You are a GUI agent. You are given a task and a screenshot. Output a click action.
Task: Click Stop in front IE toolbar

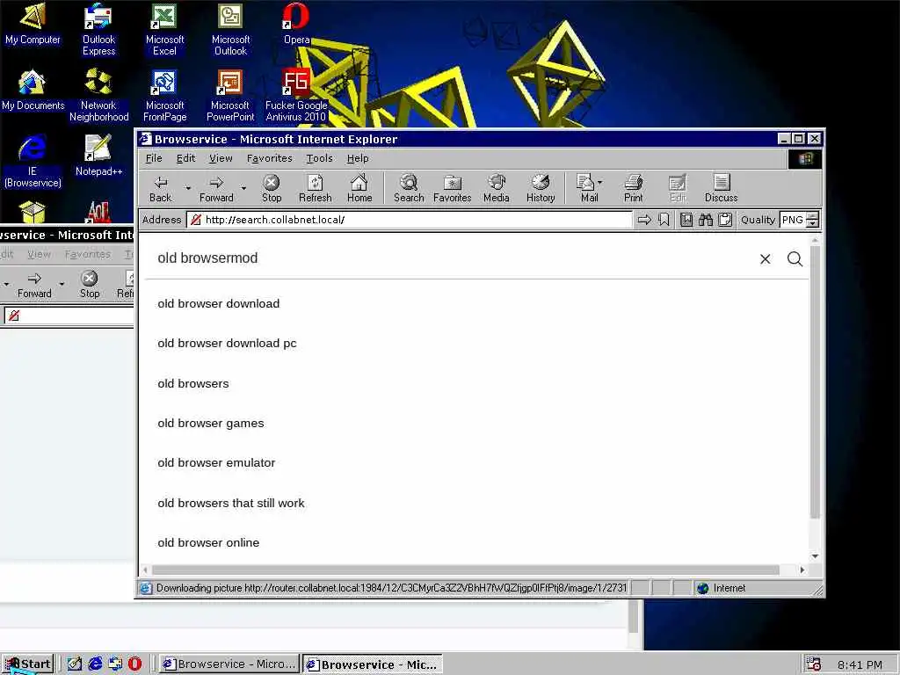pyautogui.click(x=272, y=188)
